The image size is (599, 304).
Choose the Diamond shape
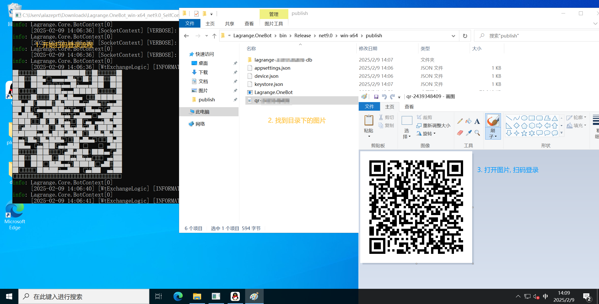coord(516,126)
